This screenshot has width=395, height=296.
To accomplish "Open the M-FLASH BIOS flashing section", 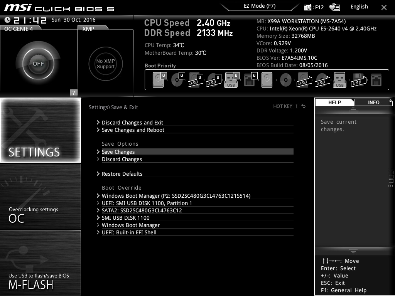I will pyautogui.click(x=41, y=263).
